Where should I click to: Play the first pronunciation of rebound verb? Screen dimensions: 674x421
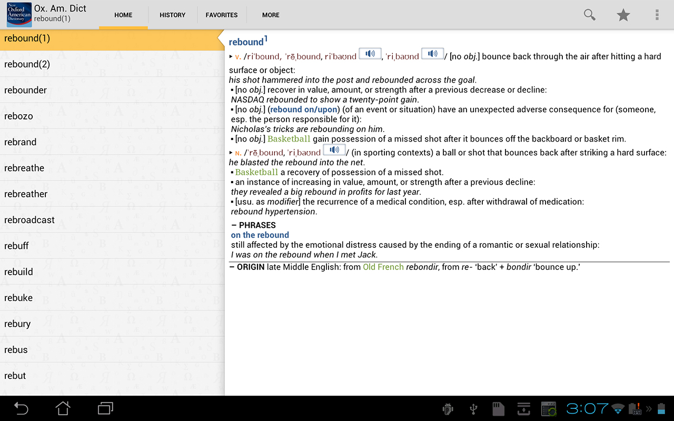pyautogui.click(x=370, y=53)
